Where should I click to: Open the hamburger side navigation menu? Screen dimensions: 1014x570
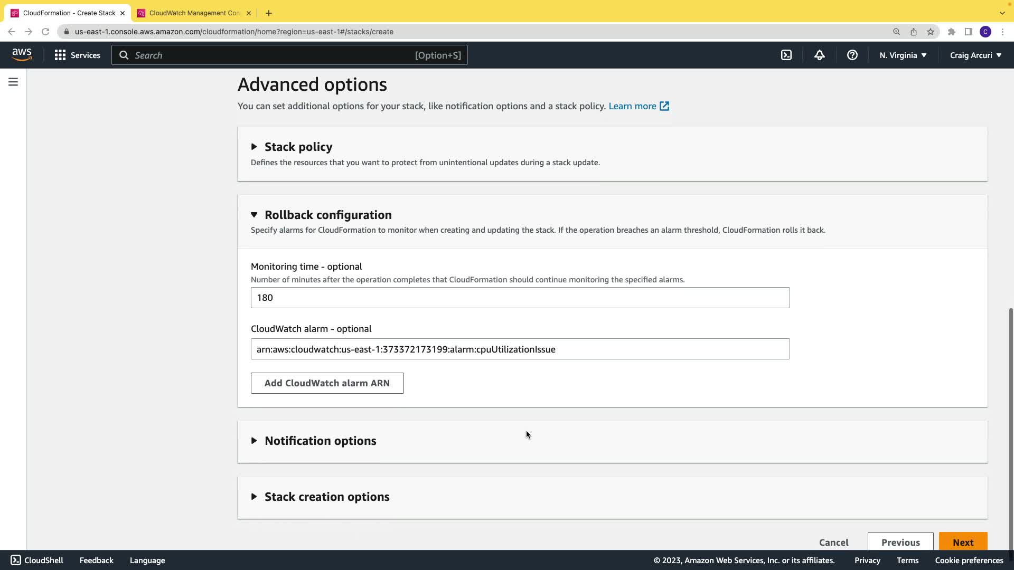pos(13,82)
